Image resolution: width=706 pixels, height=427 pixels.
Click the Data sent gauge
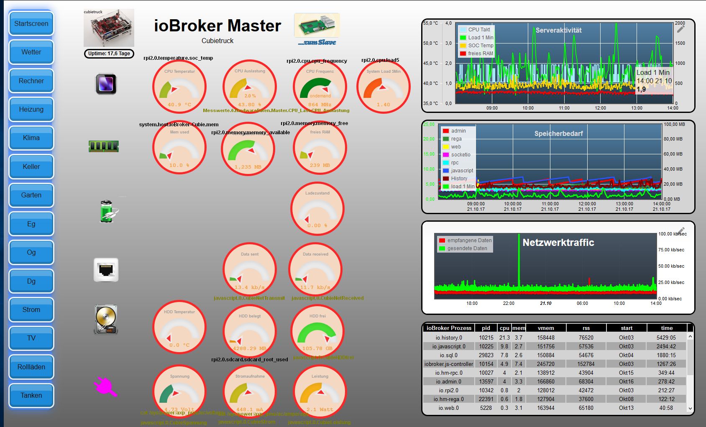click(250, 269)
